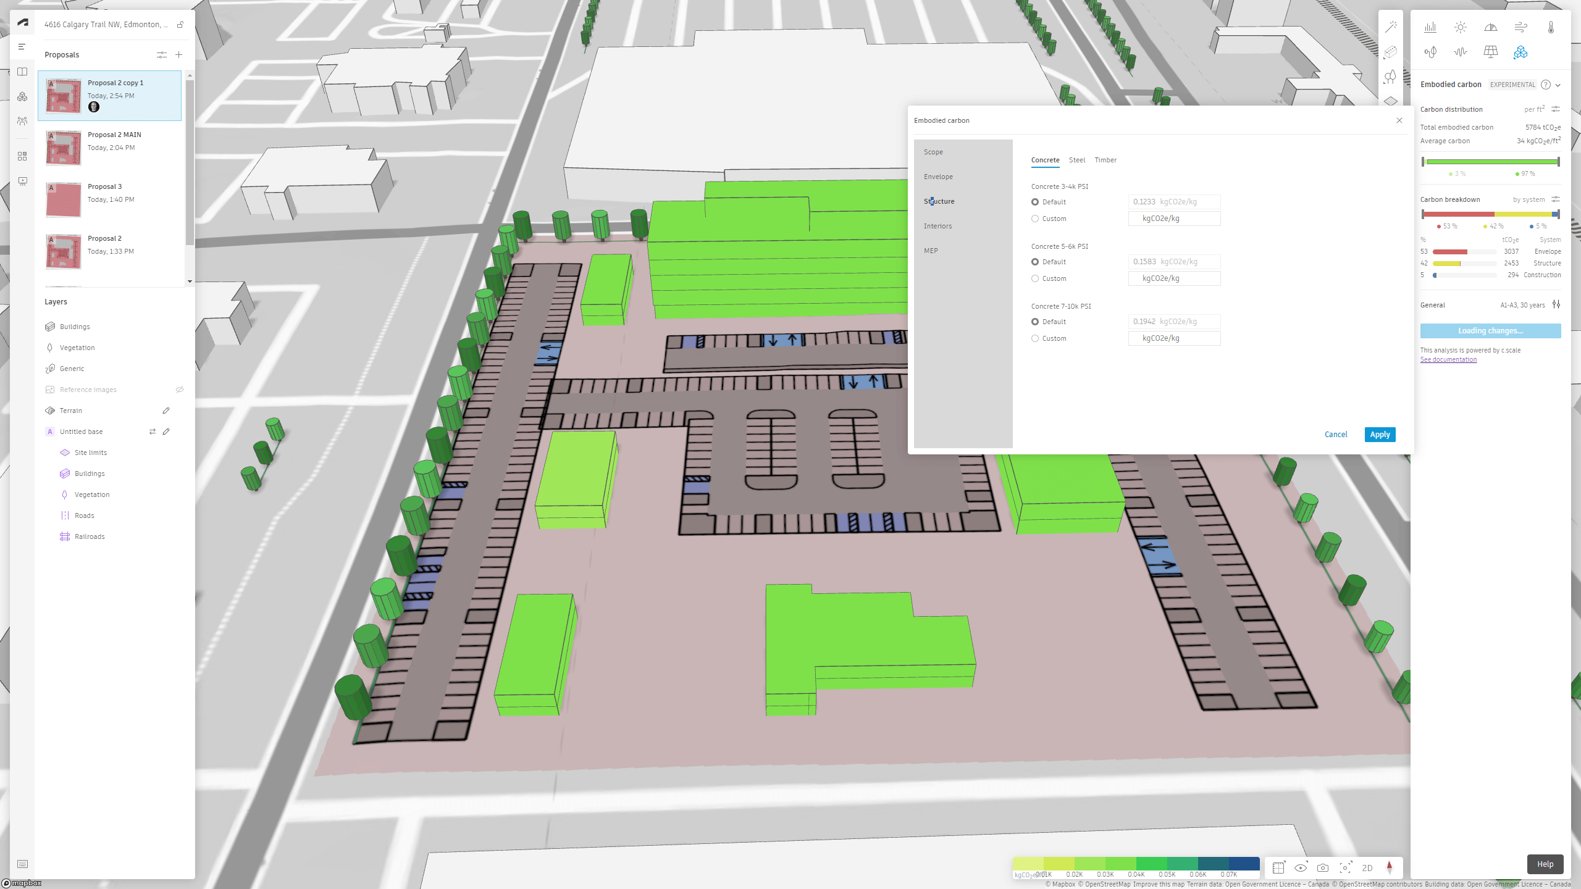Image resolution: width=1581 pixels, height=889 pixels.
Task: Open the noise analysis tool
Action: pyautogui.click(x=1460, y=52)
